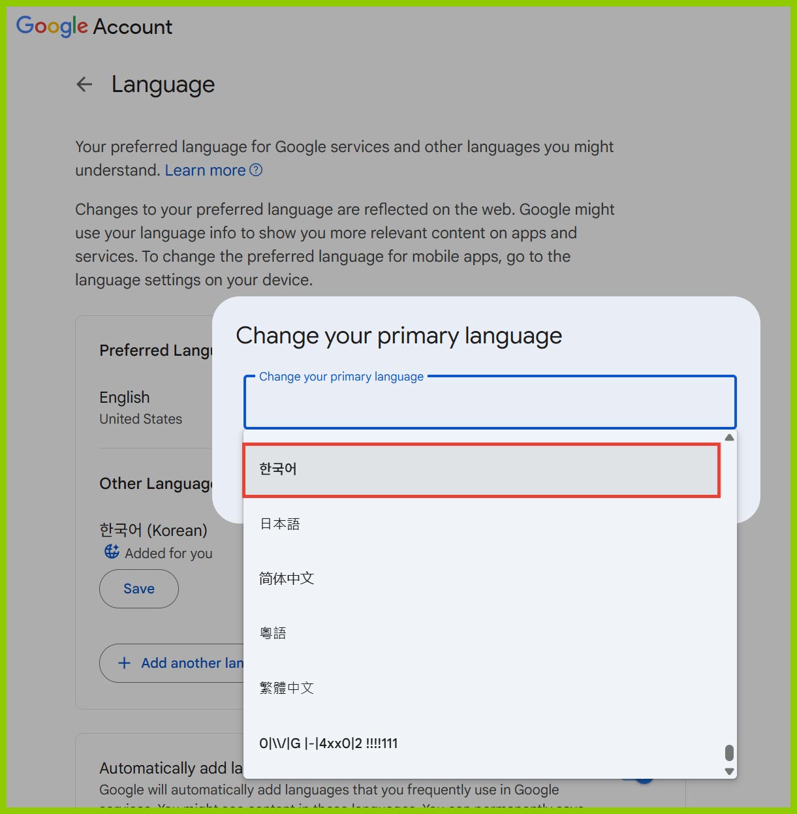
Task: Click the plus icon on Add another language
Action: pos(124,663)
